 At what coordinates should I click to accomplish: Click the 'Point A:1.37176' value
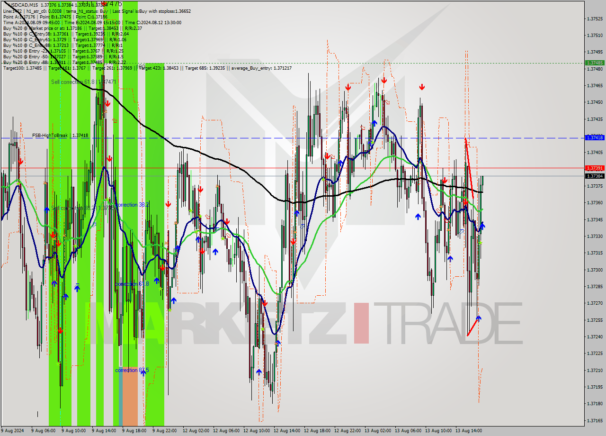pos(18,17)
